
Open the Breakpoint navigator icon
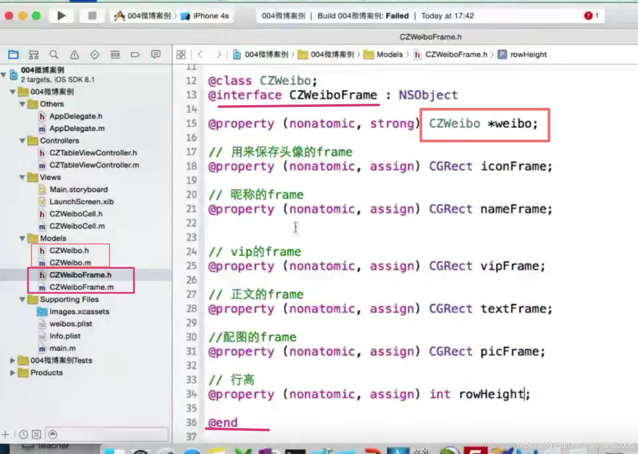pos(135,55)
